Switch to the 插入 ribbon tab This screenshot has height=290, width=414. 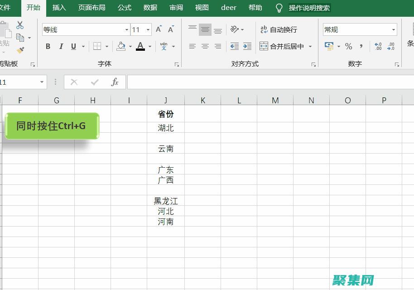pos(59,7)
